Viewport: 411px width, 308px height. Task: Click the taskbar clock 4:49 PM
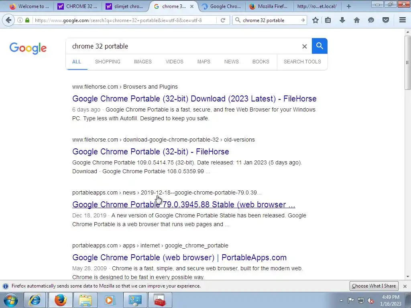point(391,297)
